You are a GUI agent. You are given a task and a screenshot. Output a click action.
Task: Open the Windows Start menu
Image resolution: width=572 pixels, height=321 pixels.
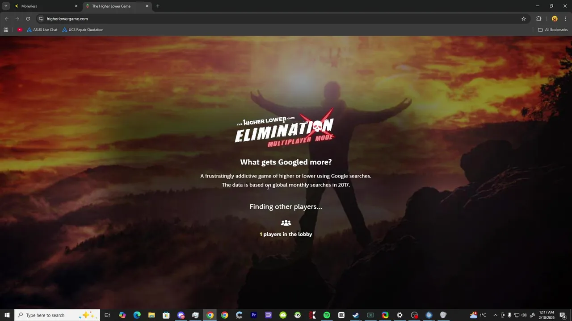click(x=7, y=315)
